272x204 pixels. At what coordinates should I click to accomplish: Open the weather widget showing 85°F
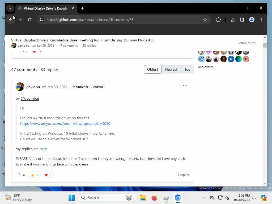pos(18,198)
